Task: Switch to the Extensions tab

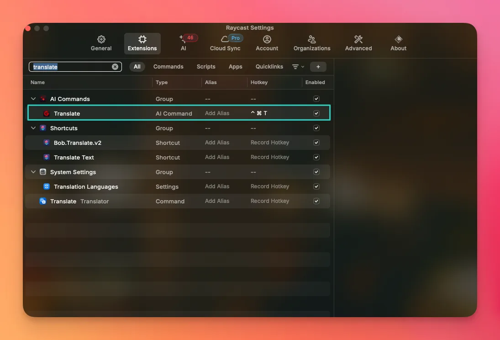Action: [x=142, y=43]
